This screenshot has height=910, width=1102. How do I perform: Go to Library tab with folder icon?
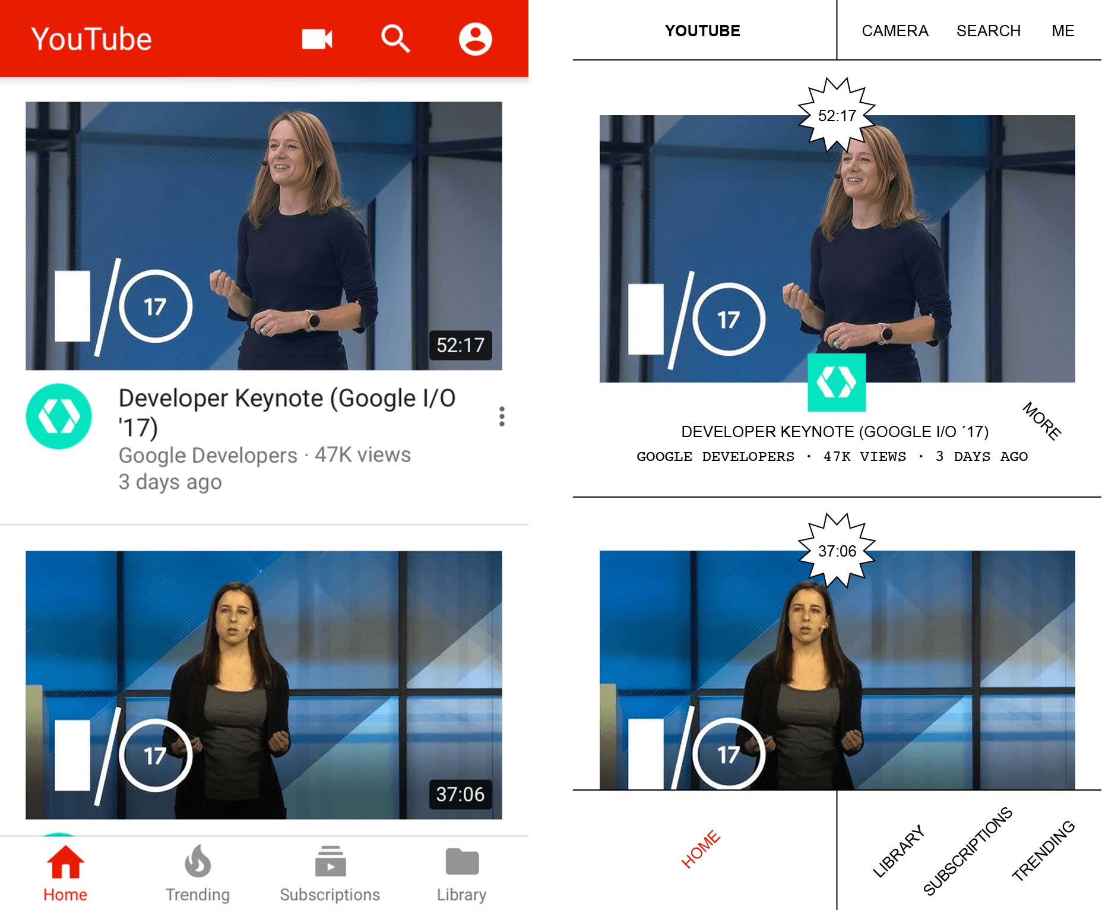point(462,873)
